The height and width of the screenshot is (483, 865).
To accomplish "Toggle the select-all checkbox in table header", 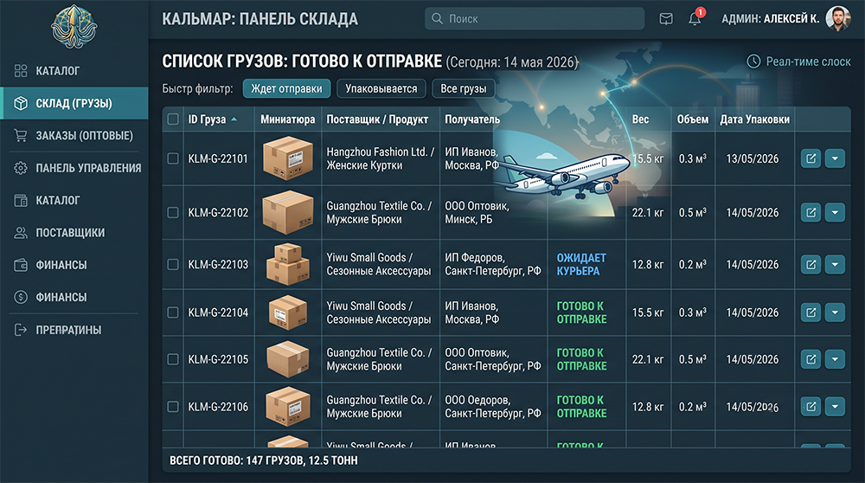I will (x=173, y=119).
